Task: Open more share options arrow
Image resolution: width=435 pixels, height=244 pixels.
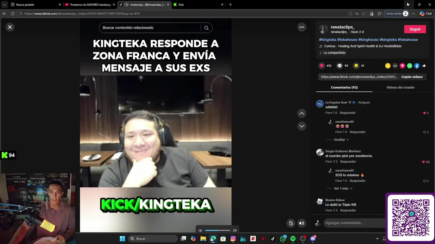Action: click(424, 66)
